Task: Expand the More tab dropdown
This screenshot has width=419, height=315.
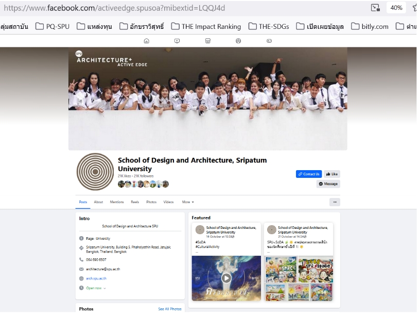Action: click(x=188, y=202)
